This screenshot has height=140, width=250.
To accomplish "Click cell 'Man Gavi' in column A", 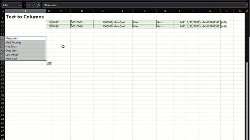I will [25, 58].
